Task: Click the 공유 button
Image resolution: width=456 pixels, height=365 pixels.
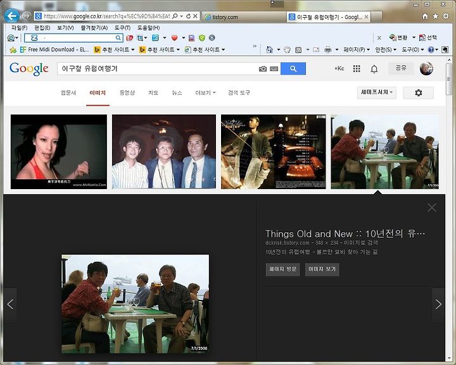Action: (401, 68)
